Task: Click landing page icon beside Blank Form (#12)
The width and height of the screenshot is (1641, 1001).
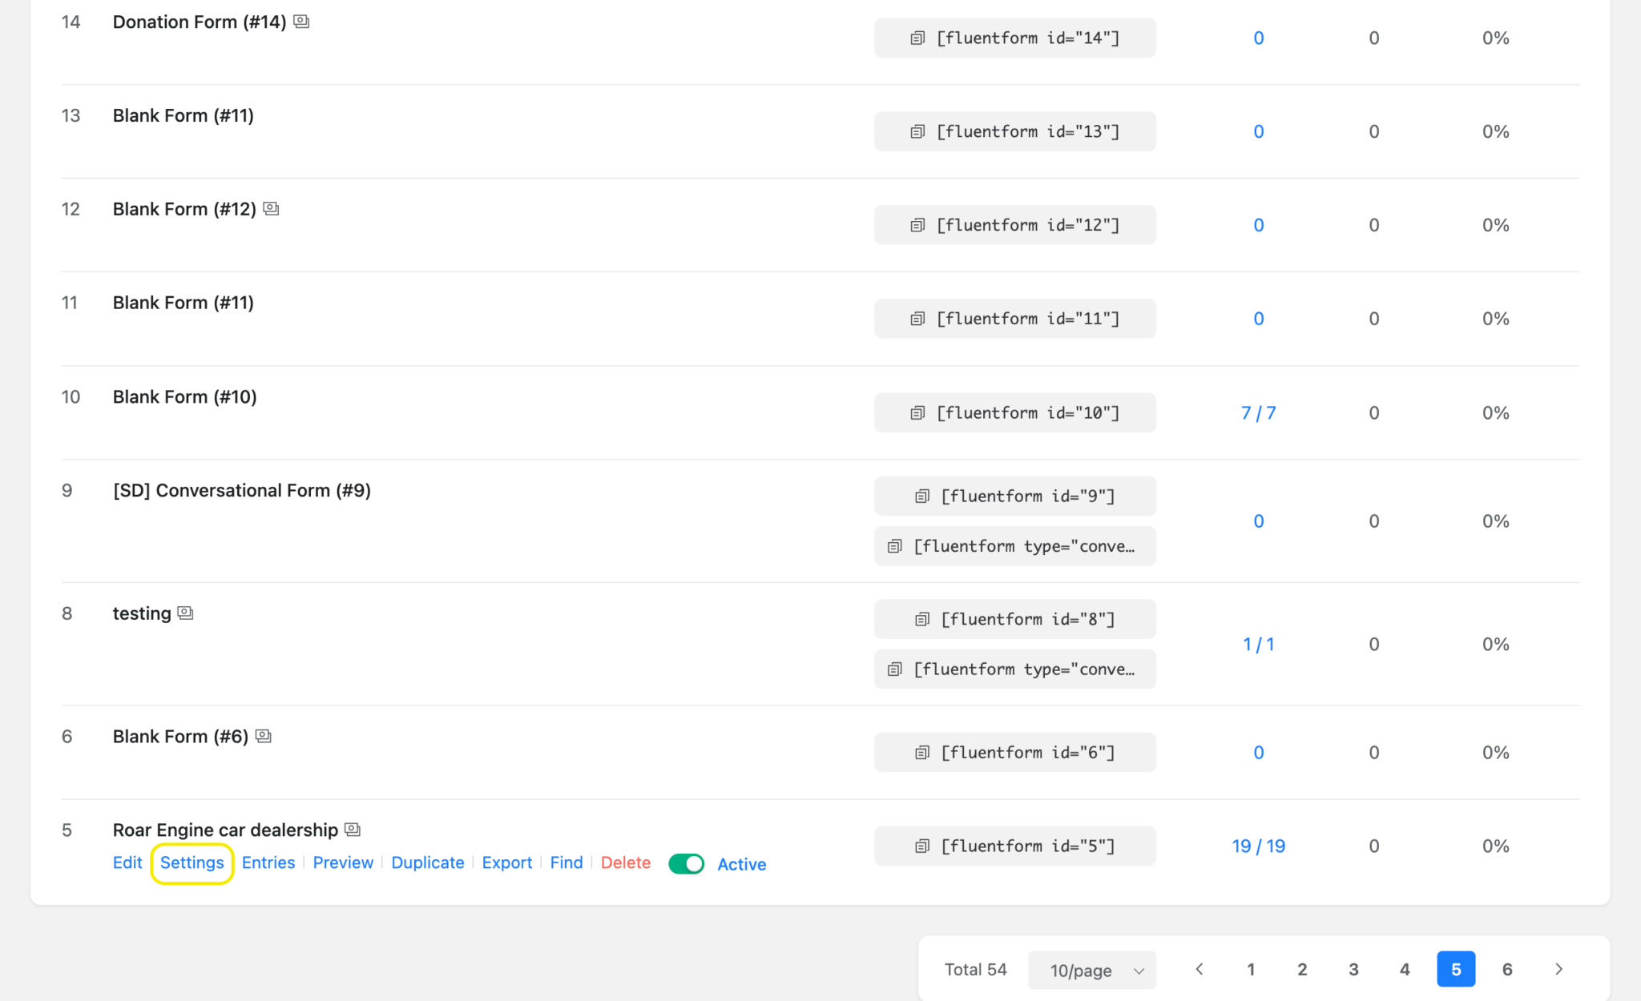Action: [271, 208]
